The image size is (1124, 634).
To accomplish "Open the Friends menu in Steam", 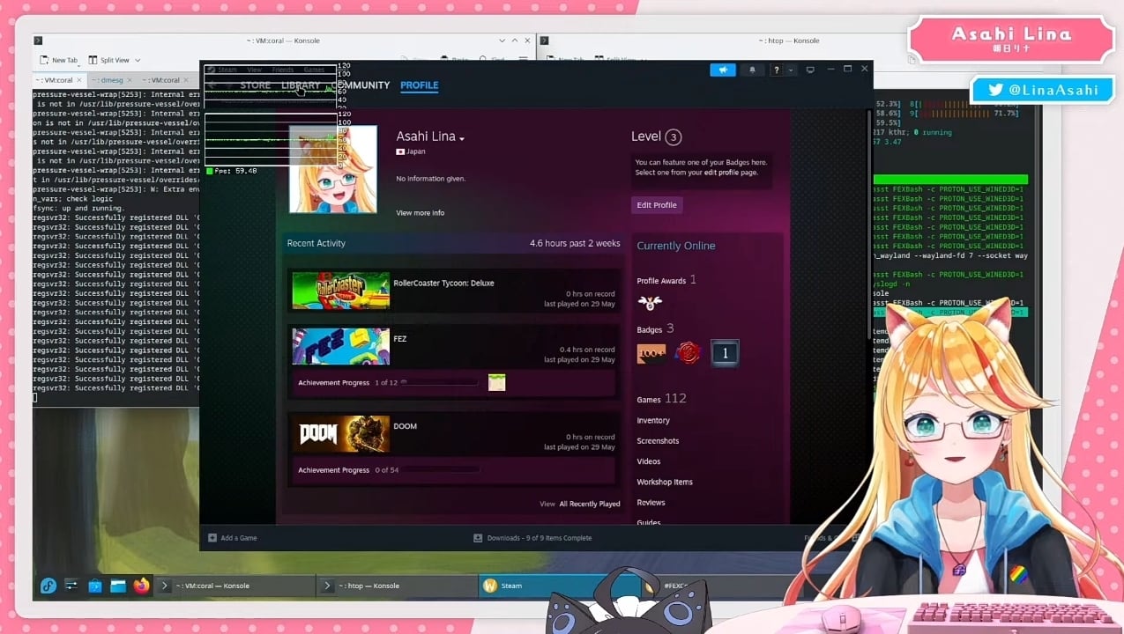I will (283, 70).
